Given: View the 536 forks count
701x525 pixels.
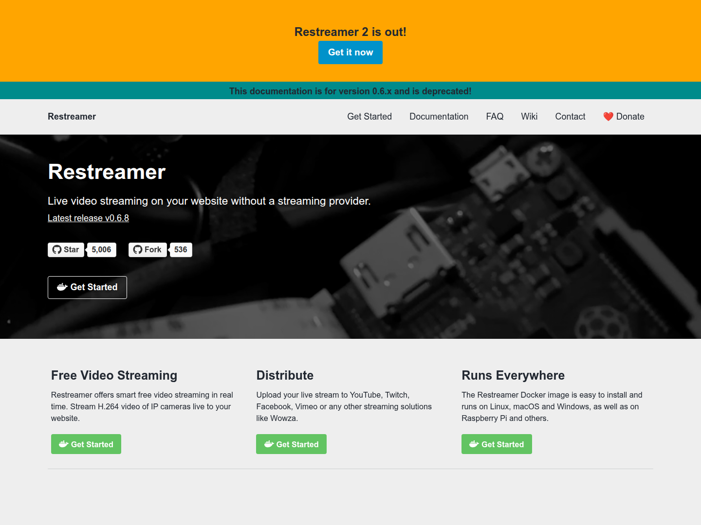Looking at the screenshot, I should tap(181, 250).
